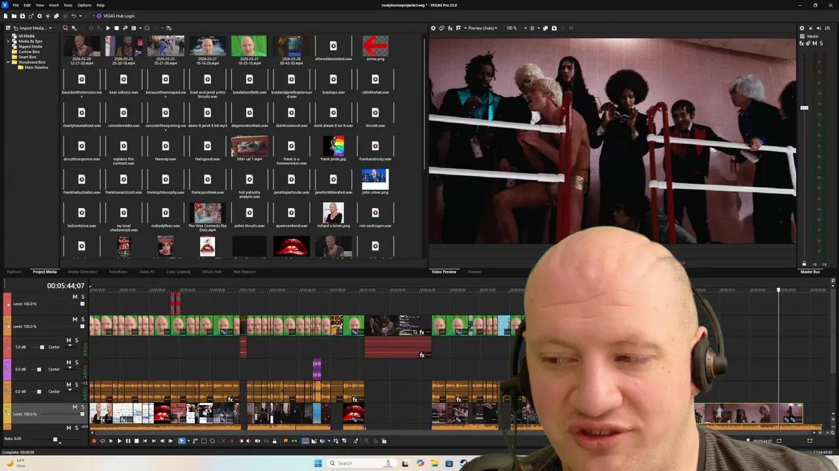This screenshot has width=839, height=471.
Task: Click the Record button in the transport bar
Action: pos(94,441)
